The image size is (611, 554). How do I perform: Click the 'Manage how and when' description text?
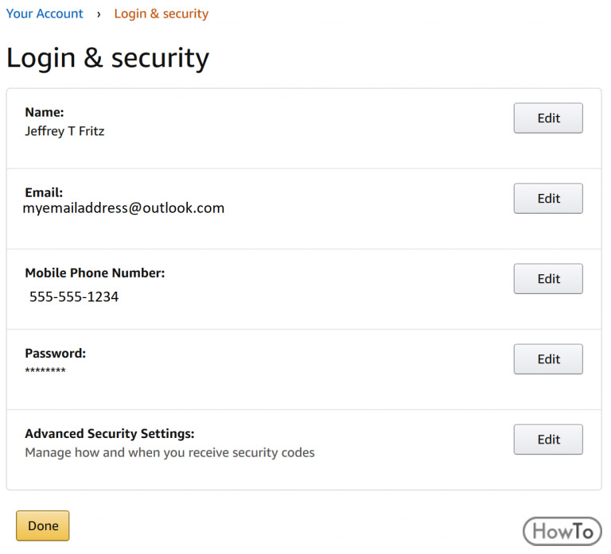(170, 453)
